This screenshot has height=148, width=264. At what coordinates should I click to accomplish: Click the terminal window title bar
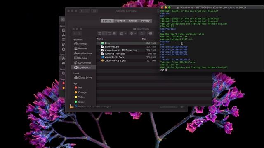[212, 7]
